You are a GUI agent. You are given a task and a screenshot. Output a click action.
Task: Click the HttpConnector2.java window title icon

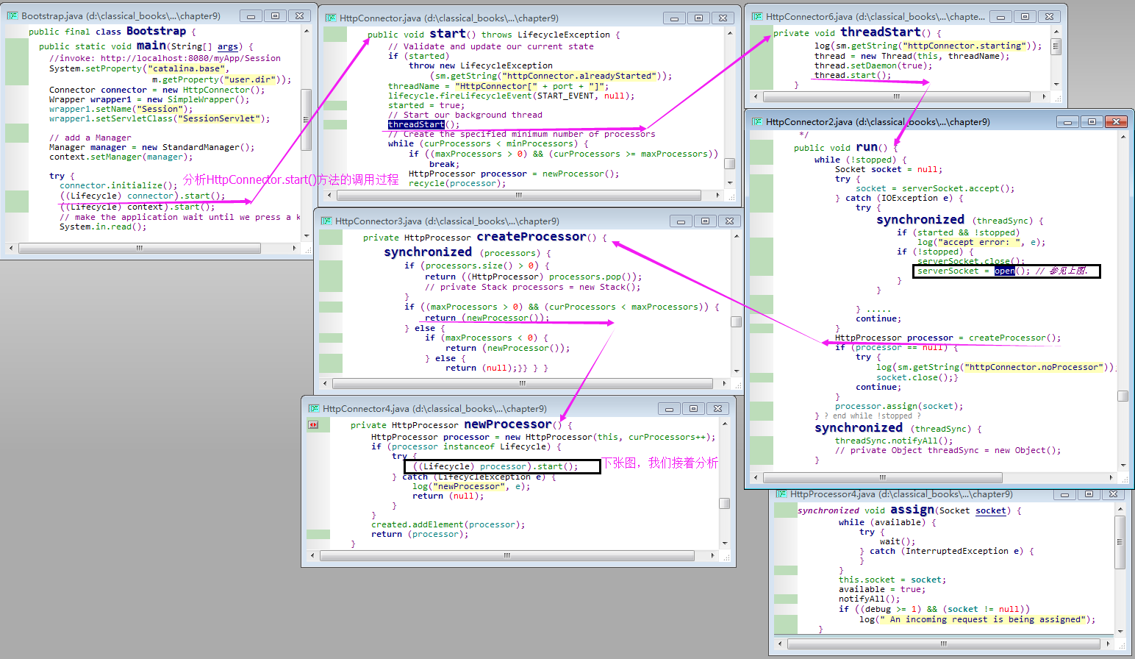pos(757,121)
